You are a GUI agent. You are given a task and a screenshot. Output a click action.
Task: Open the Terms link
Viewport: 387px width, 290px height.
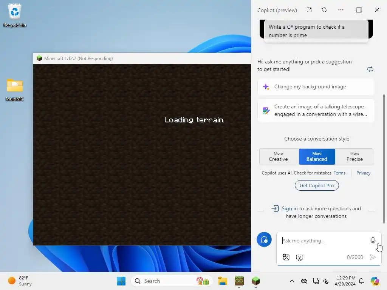tap(339, 173)
